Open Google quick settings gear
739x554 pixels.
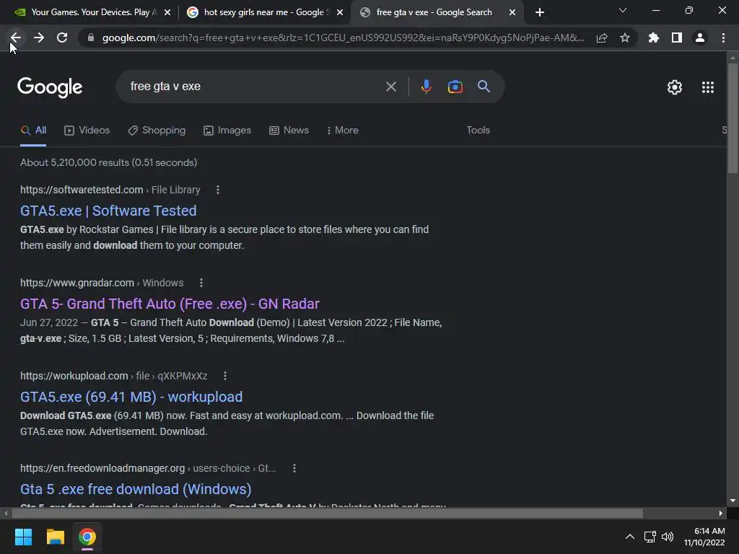pos(675,87)
